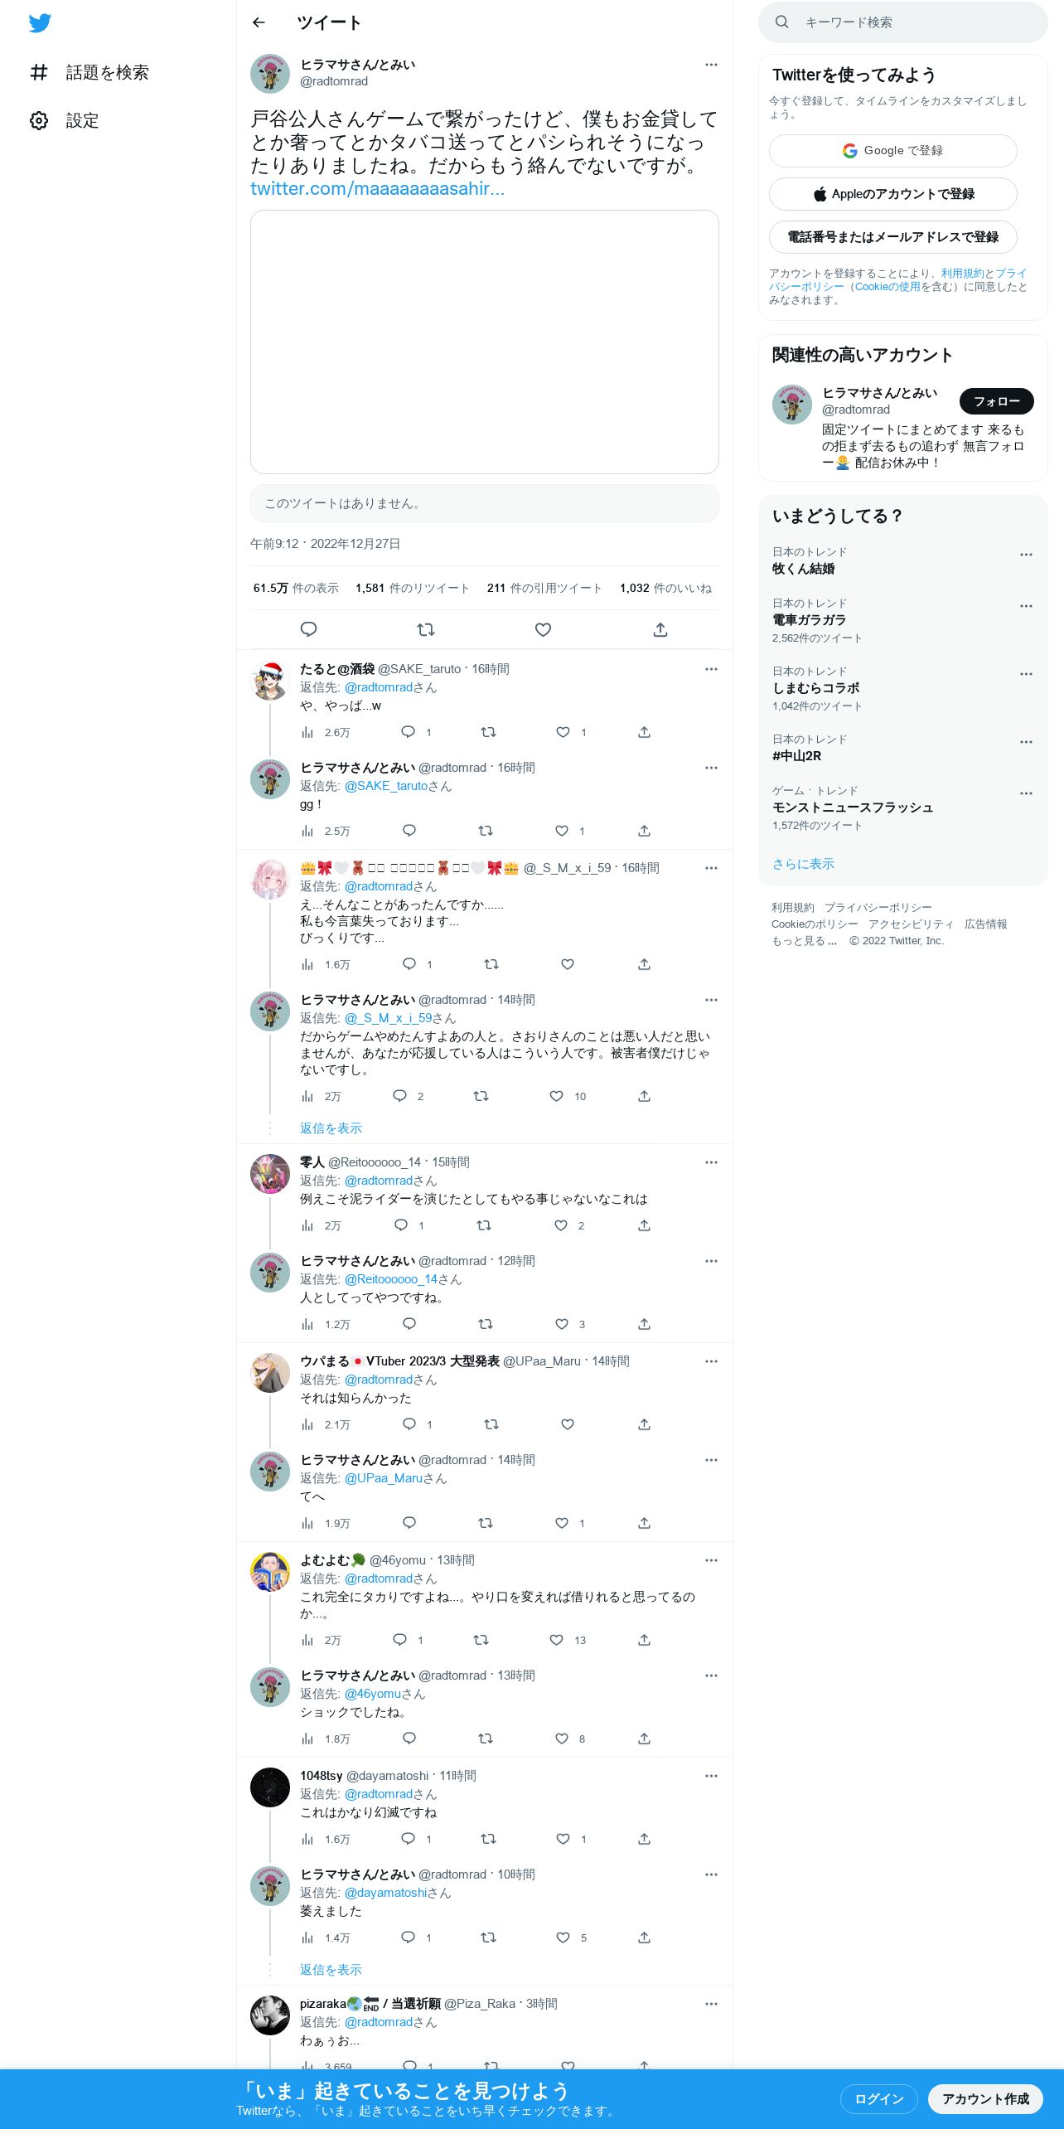Go back using the arrow icon
Image resolution: width=1064 pixels, height=2129 pixels.
pos(259,22)
